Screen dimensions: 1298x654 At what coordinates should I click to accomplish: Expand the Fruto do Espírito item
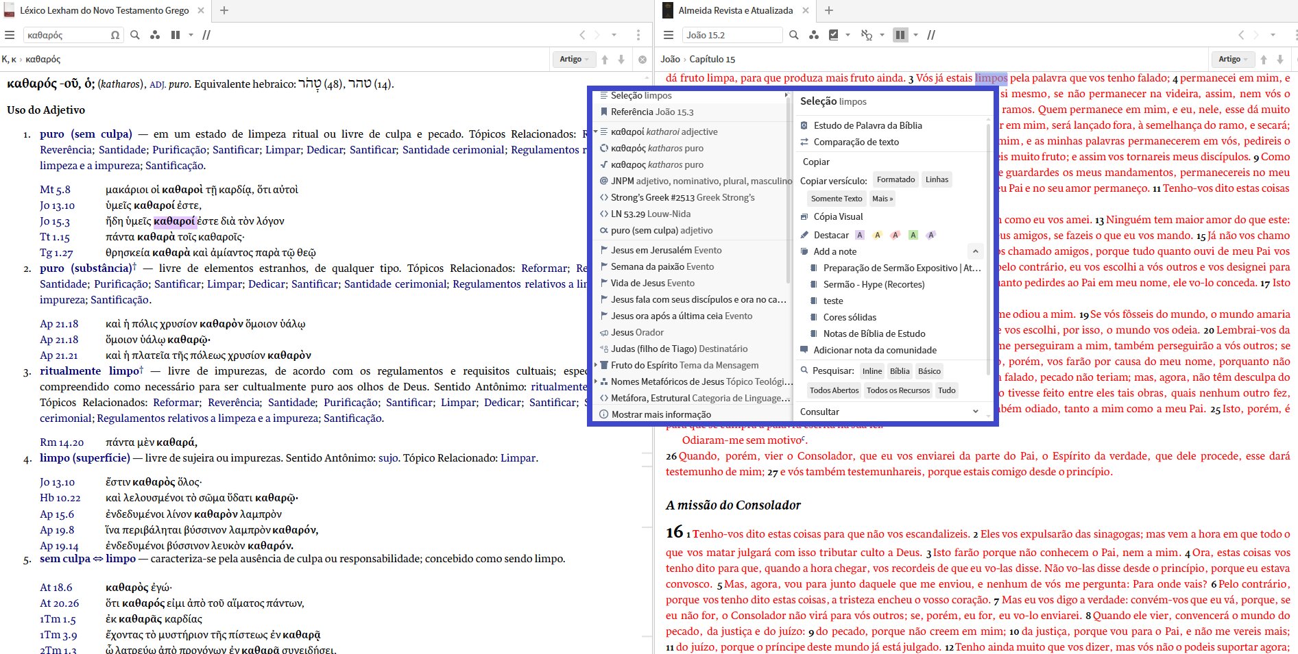tap(595, 365)
